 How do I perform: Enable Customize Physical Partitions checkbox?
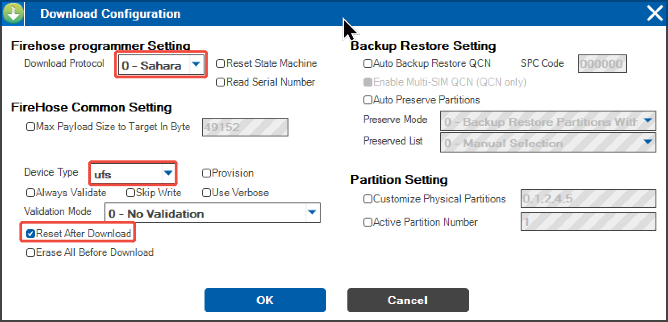(368, 199)
